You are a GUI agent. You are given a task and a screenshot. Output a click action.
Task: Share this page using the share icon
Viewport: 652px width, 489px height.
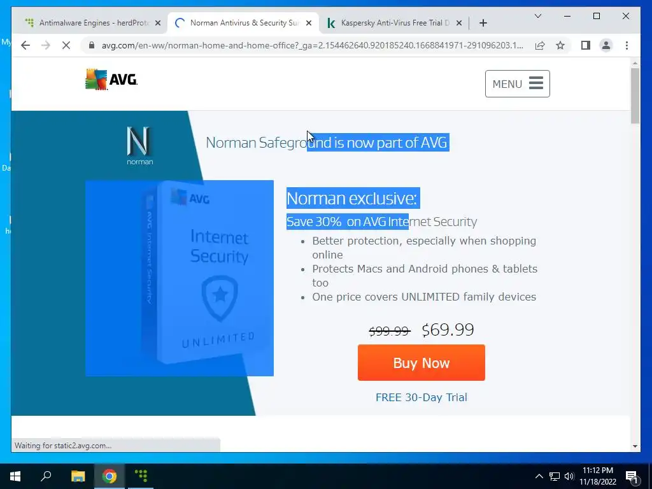coord(540,45)
